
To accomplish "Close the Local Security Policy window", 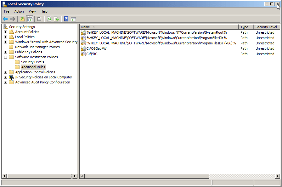I will pos(278,4).
